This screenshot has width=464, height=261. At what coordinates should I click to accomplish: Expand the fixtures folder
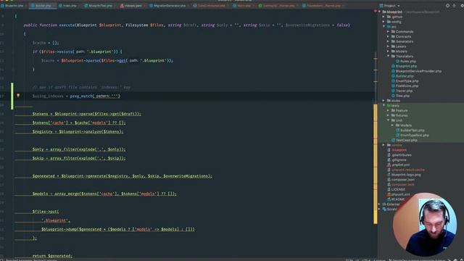click(x=389, y=115)
